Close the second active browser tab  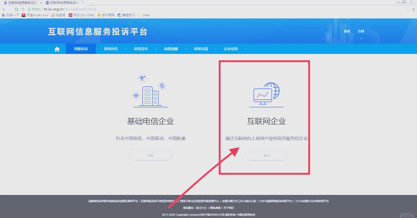point(83,3)
